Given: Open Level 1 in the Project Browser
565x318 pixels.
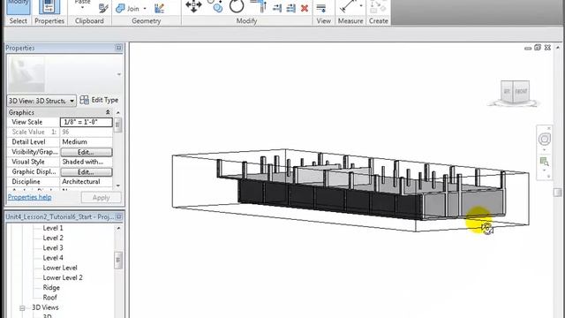Looking at the screenshot, I should click(53, 228).
